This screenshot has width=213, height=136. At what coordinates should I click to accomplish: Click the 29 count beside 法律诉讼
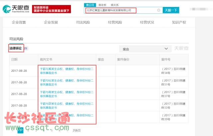[x=25, y=48]
